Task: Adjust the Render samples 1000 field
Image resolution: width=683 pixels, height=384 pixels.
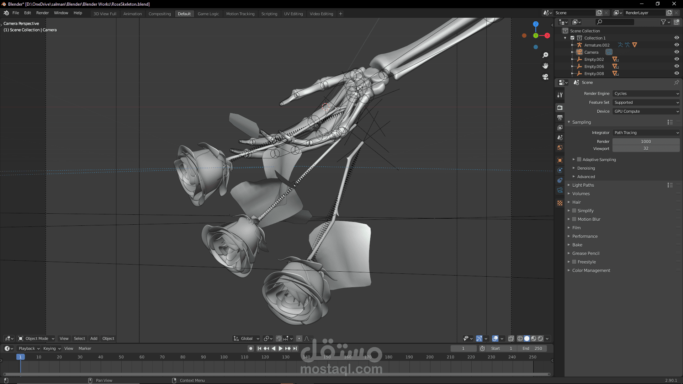Action: 646,142
